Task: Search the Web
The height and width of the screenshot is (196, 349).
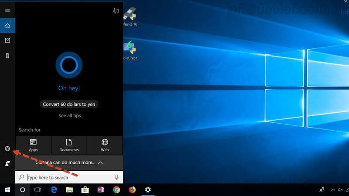Action: [105, 145]
